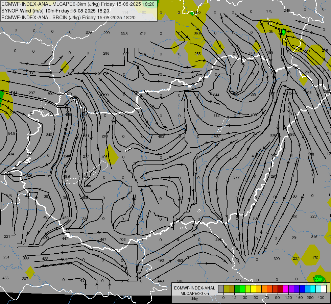Click the SYNOP Wind 10m header line
The image size is (331, 304).
click(x=55, y=11)
